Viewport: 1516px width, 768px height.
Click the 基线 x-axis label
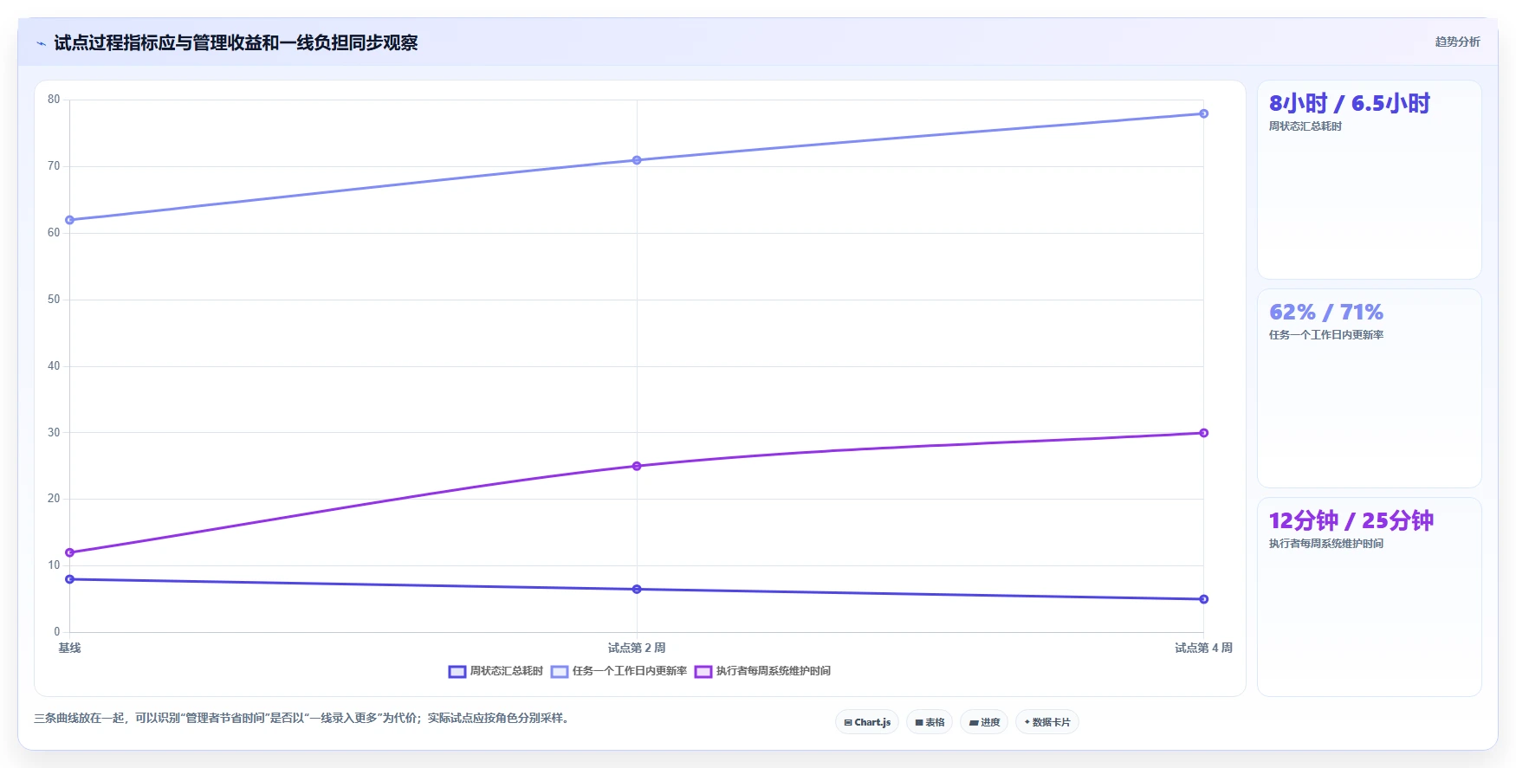[x=69, y=648]
